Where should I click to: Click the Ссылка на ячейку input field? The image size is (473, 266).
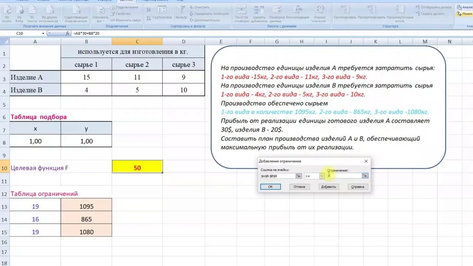click(278, 176)
